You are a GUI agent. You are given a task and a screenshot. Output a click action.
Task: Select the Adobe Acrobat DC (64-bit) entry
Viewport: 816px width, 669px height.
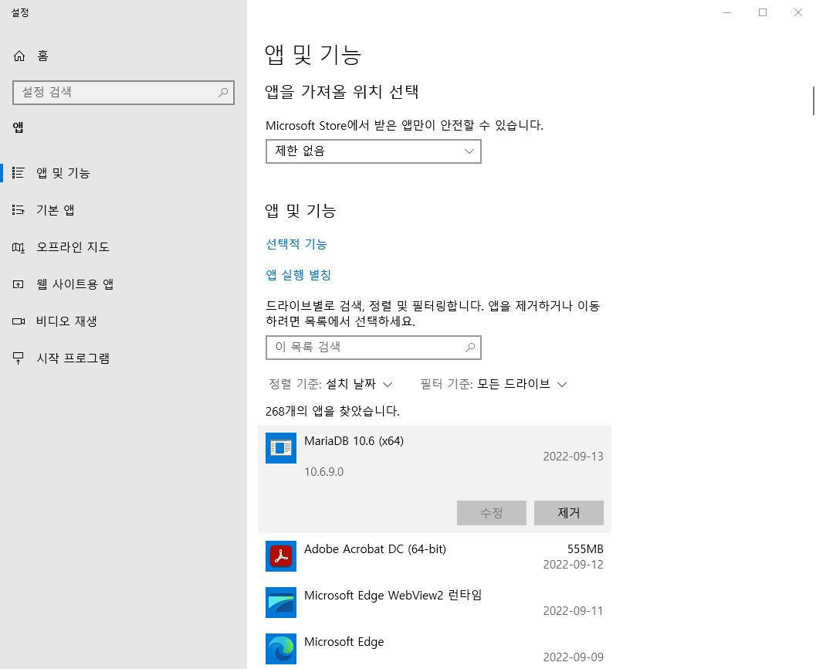pos(435,556)
